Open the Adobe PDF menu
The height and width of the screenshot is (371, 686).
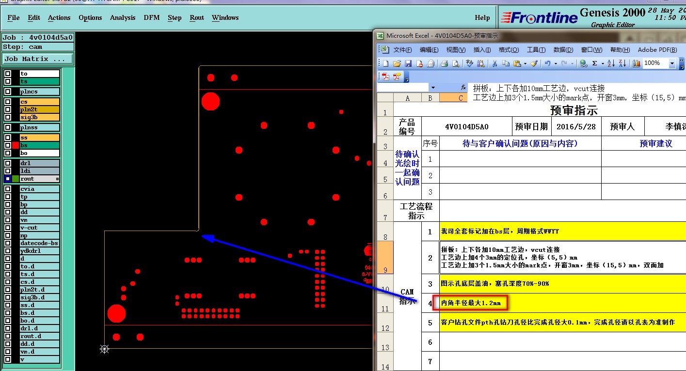[x=657, y=50]
